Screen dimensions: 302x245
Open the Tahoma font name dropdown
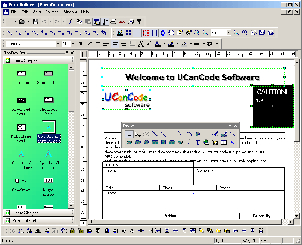point(57,44)
